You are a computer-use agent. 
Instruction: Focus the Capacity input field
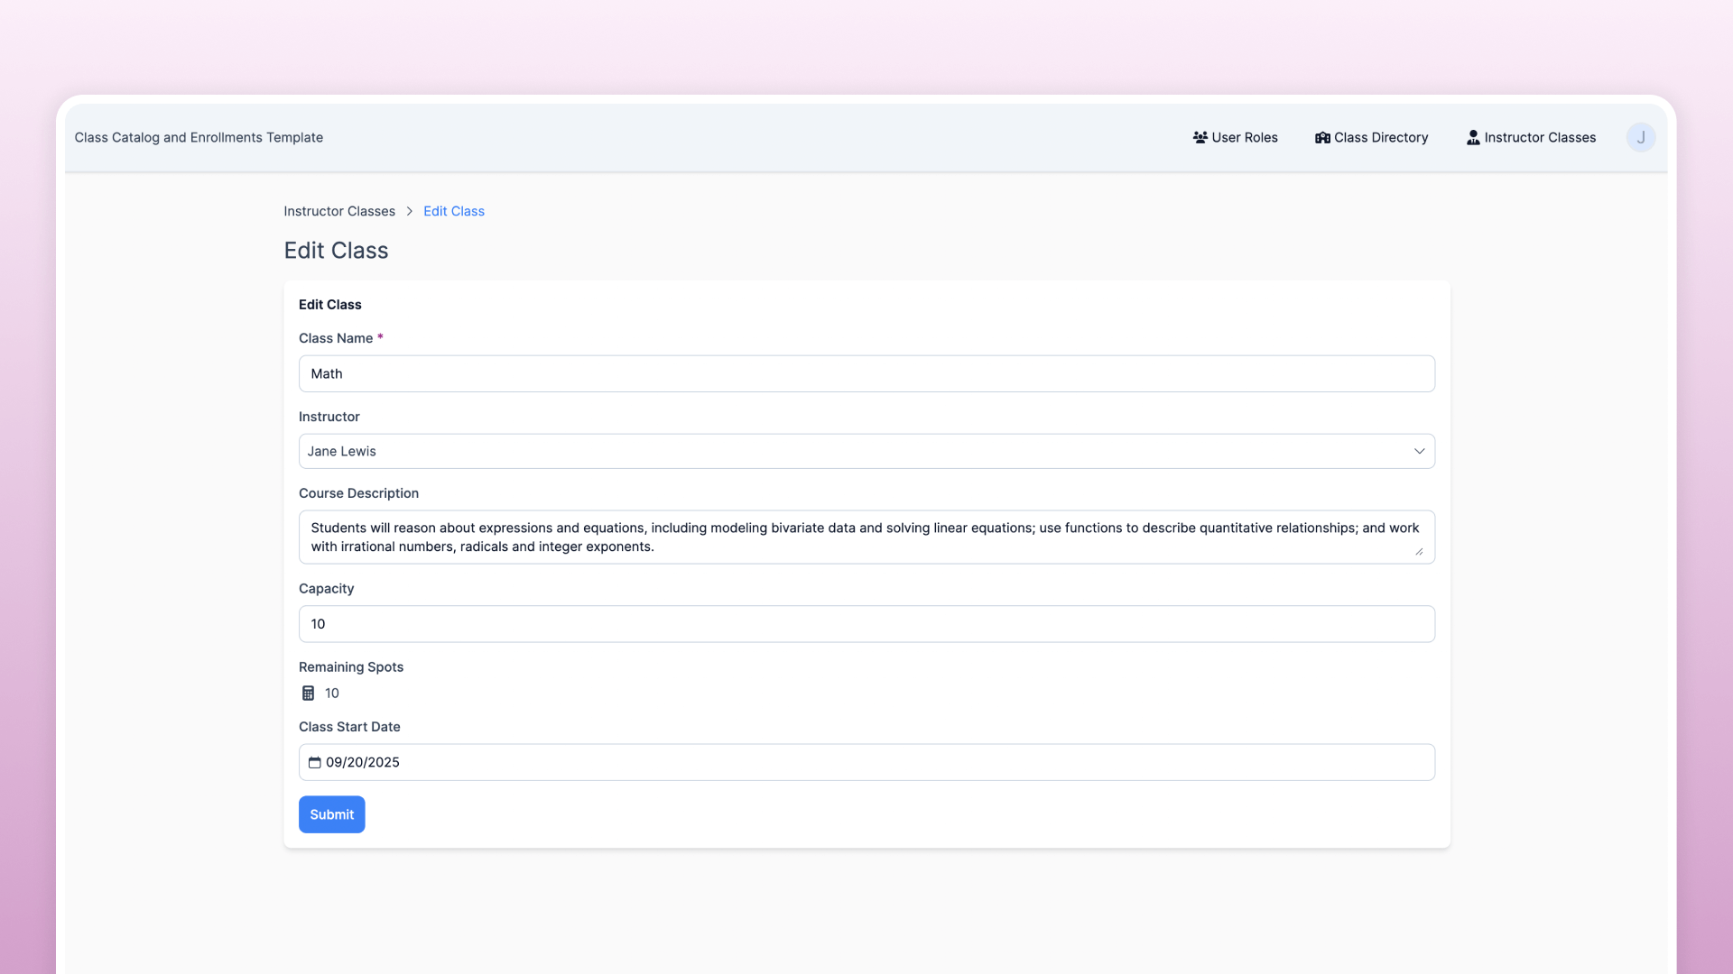[866, 624]
